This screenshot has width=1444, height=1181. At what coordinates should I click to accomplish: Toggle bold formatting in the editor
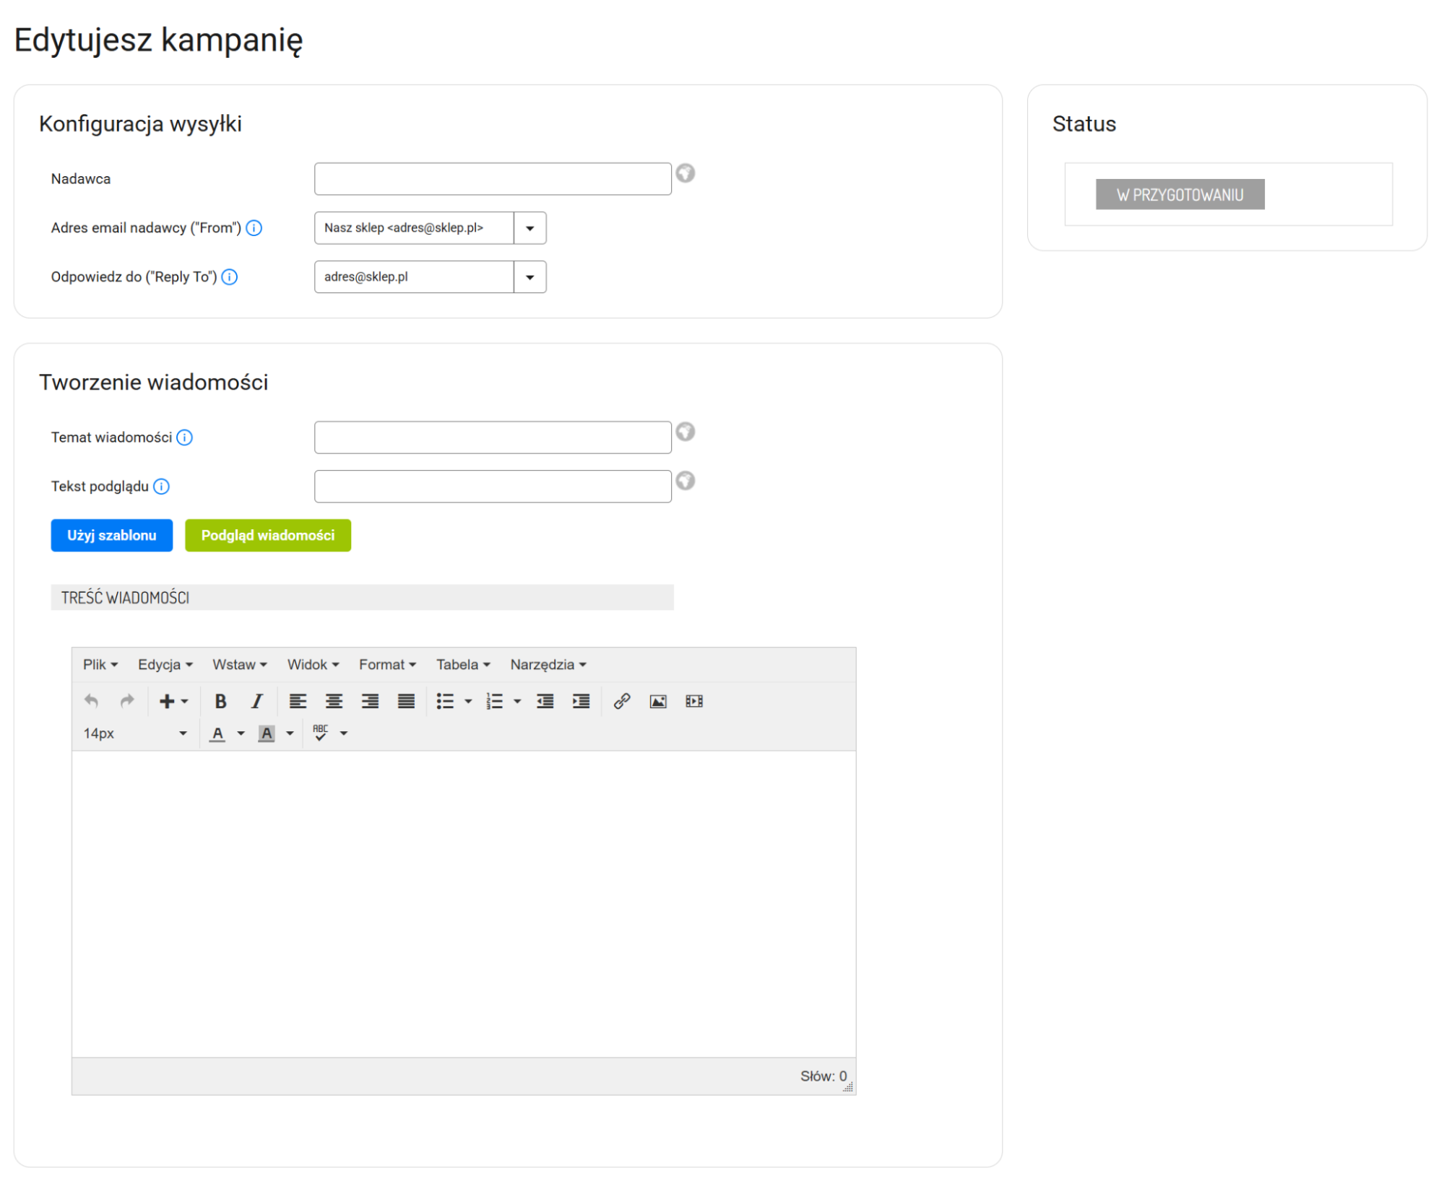click(x=221, y=701)
